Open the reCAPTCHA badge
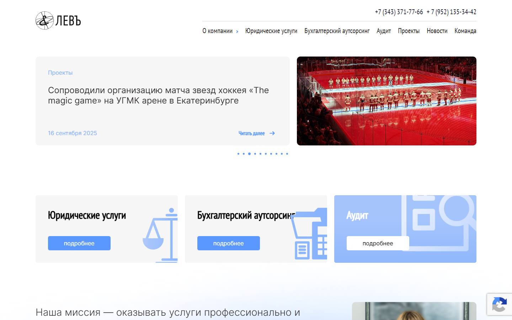 point(500,304)
